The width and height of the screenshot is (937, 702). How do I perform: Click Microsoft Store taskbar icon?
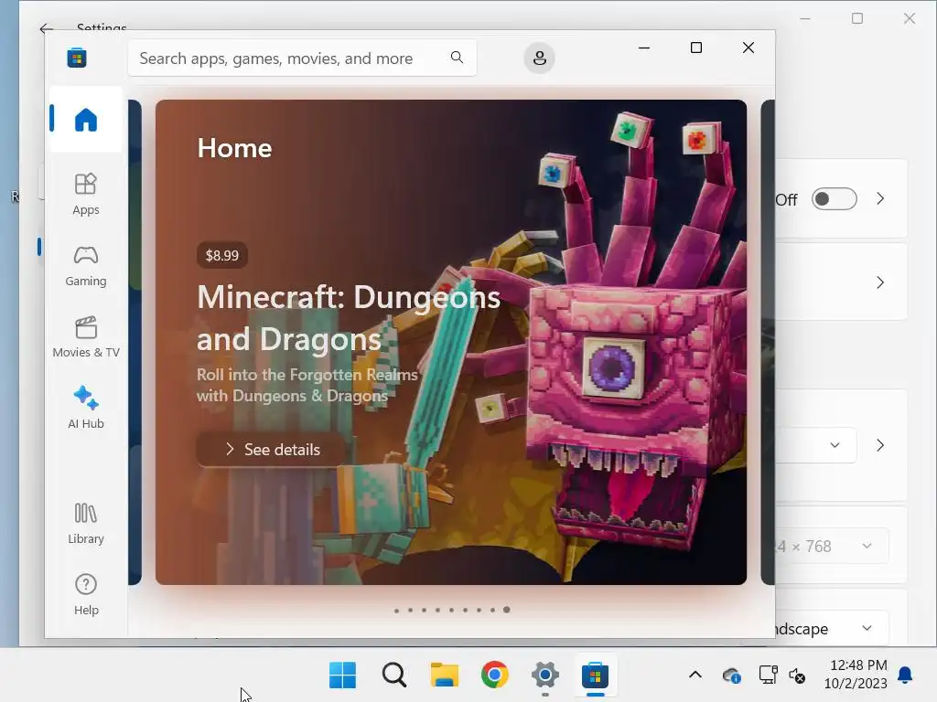point(595,675)
